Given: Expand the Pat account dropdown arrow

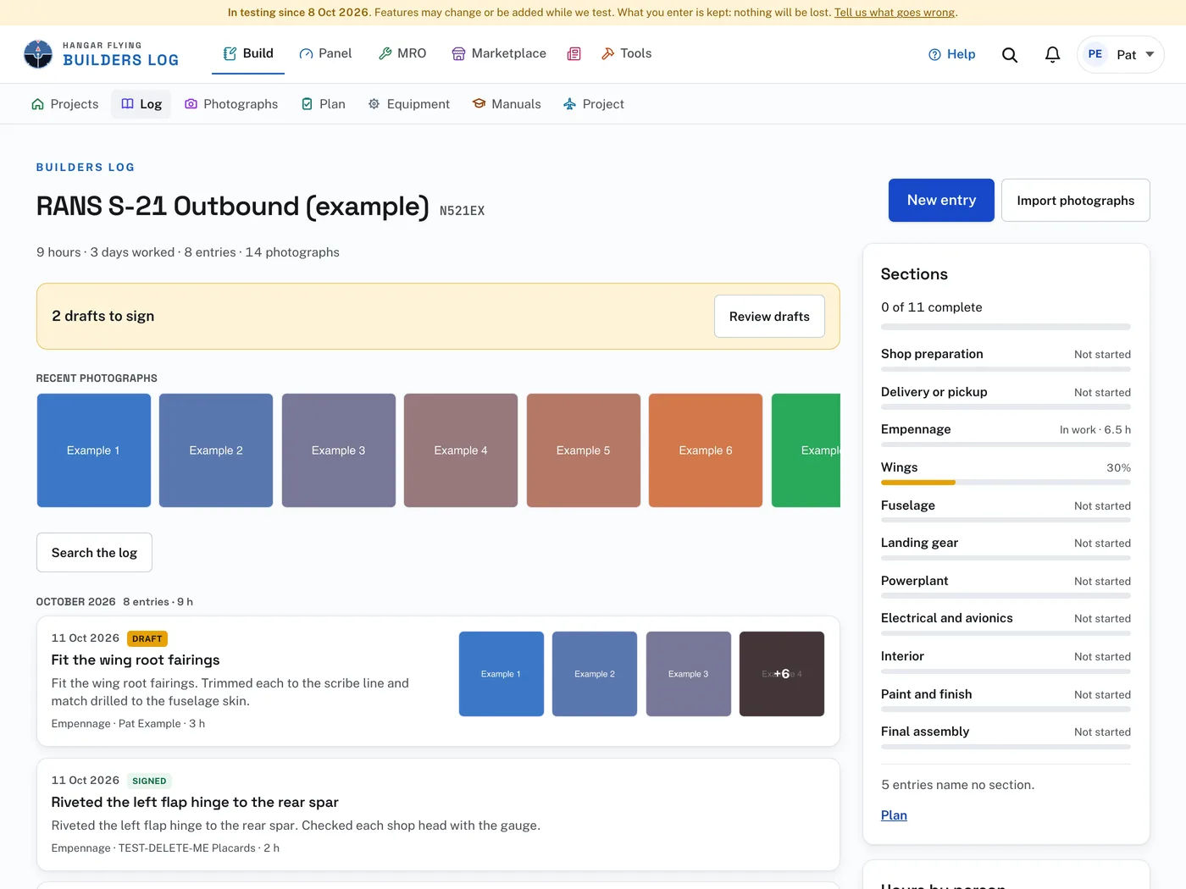Looking at the screenshot, I should [x=1150, y=54].
